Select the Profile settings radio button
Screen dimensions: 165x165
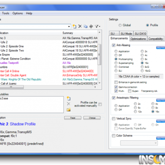(148, 25)
